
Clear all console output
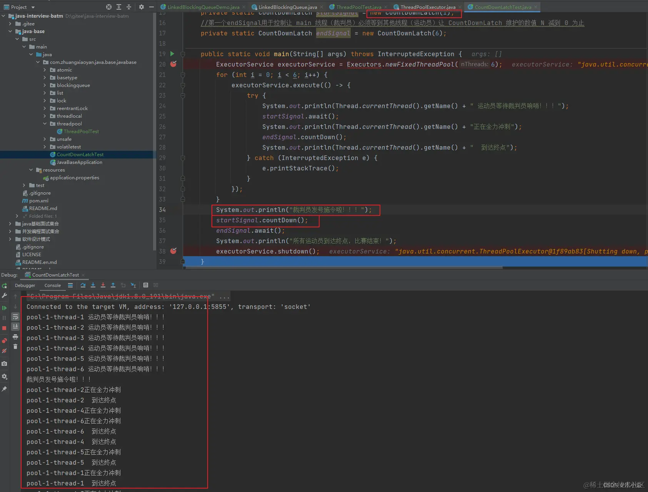pyautogui.click(x=15, y=347)
